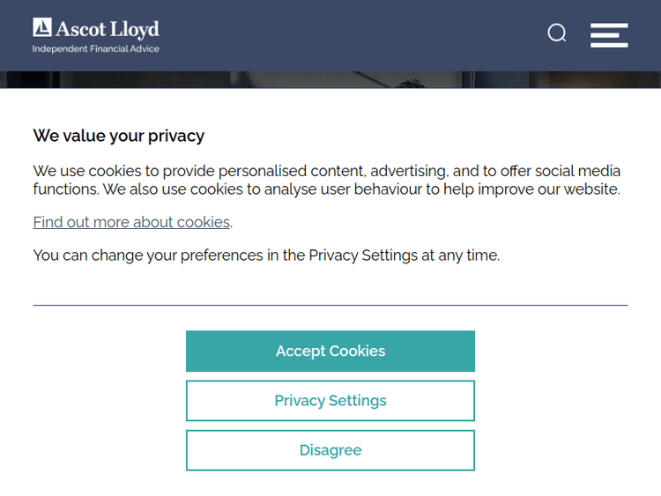The height and width of the screenshot is (496, 661).
Task: Click the Ascot Lloyd sail logo emblem
Action: click(42, 28)
